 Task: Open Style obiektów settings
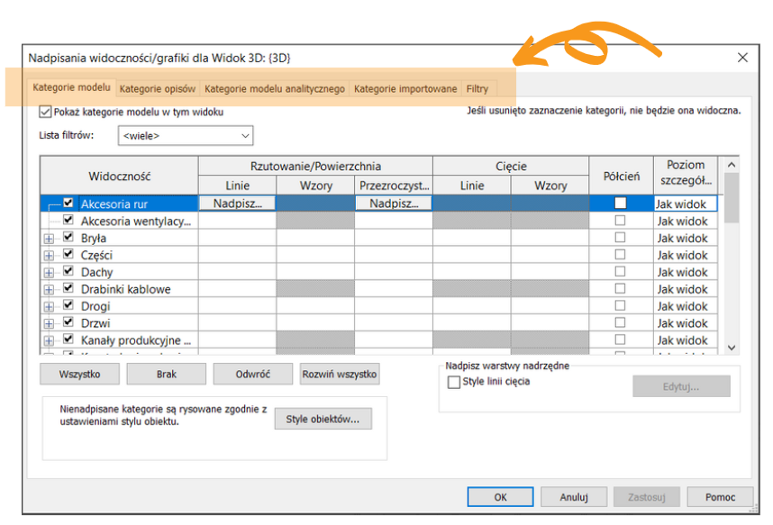323,419
